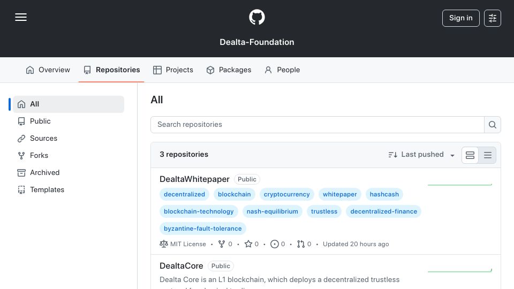
Task: Select the hashcash topic tag
Action: [384, 194]
